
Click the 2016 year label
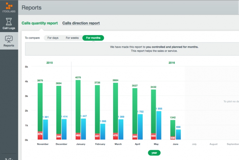(x=172, y=63)
